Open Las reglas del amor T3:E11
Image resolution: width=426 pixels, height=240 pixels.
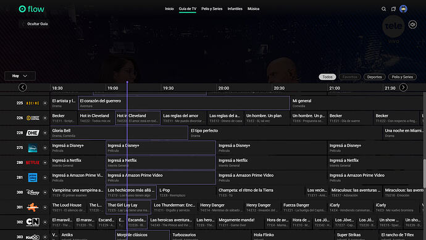tap(183, 118)
